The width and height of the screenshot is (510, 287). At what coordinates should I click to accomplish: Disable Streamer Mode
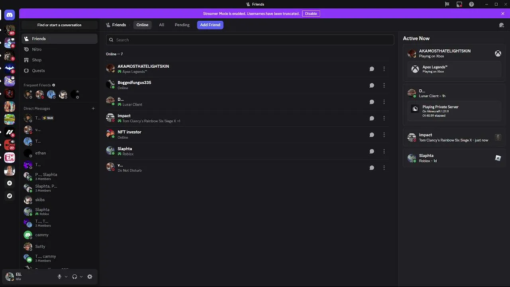click(x=311, y=14)
